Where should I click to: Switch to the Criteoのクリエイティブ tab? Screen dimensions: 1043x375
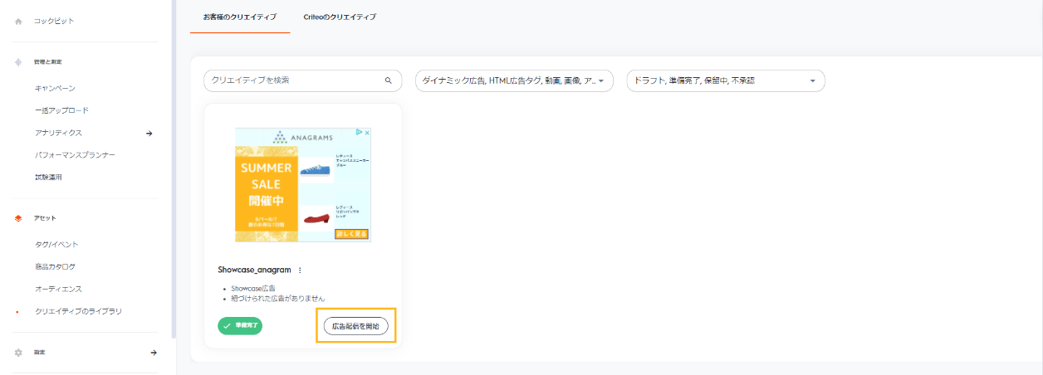tap(340, 17)
